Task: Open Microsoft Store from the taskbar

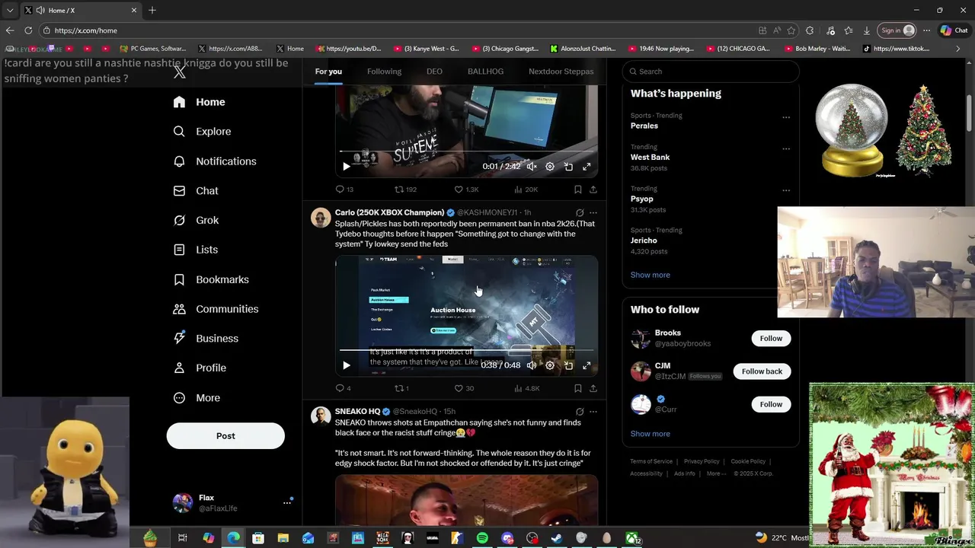Action: pos(258,538)
